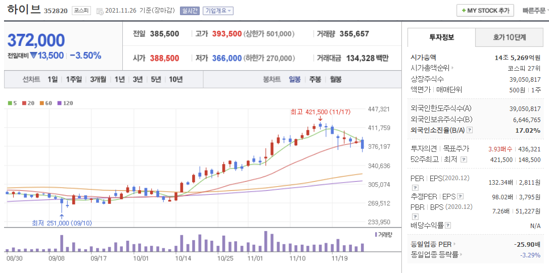549x273 pixels.
Task: Click the 전일 value 385,500
Action: [x=165, y=34]
